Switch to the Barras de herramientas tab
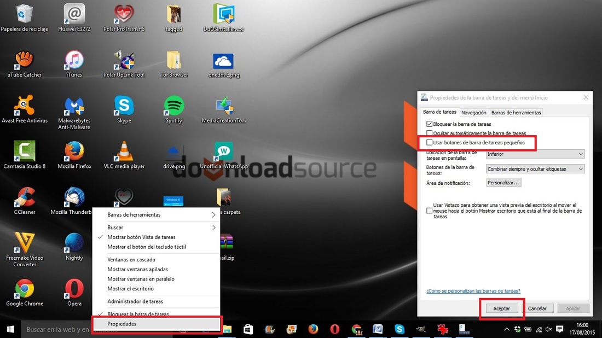This screenshot has width=602, height=338. tap(516, 113)
